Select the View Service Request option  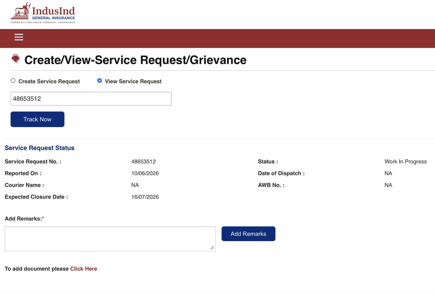(99, 81)
